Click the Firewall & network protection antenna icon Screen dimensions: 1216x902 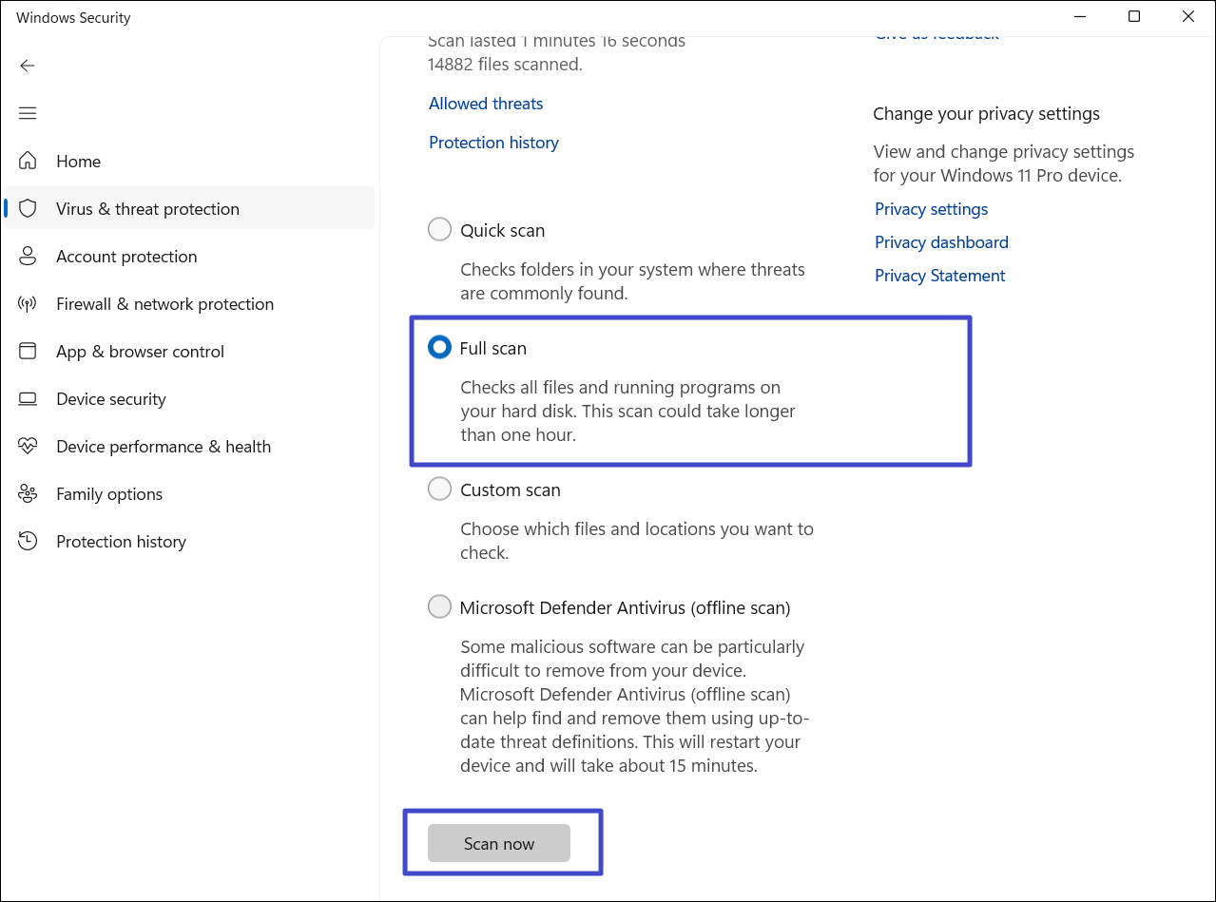pos(28,304)
